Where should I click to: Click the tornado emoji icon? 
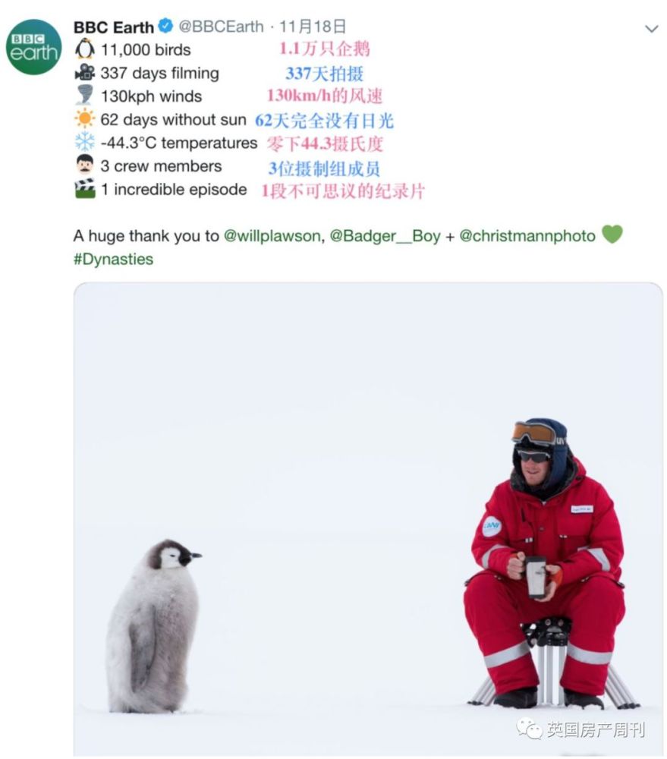85,96
